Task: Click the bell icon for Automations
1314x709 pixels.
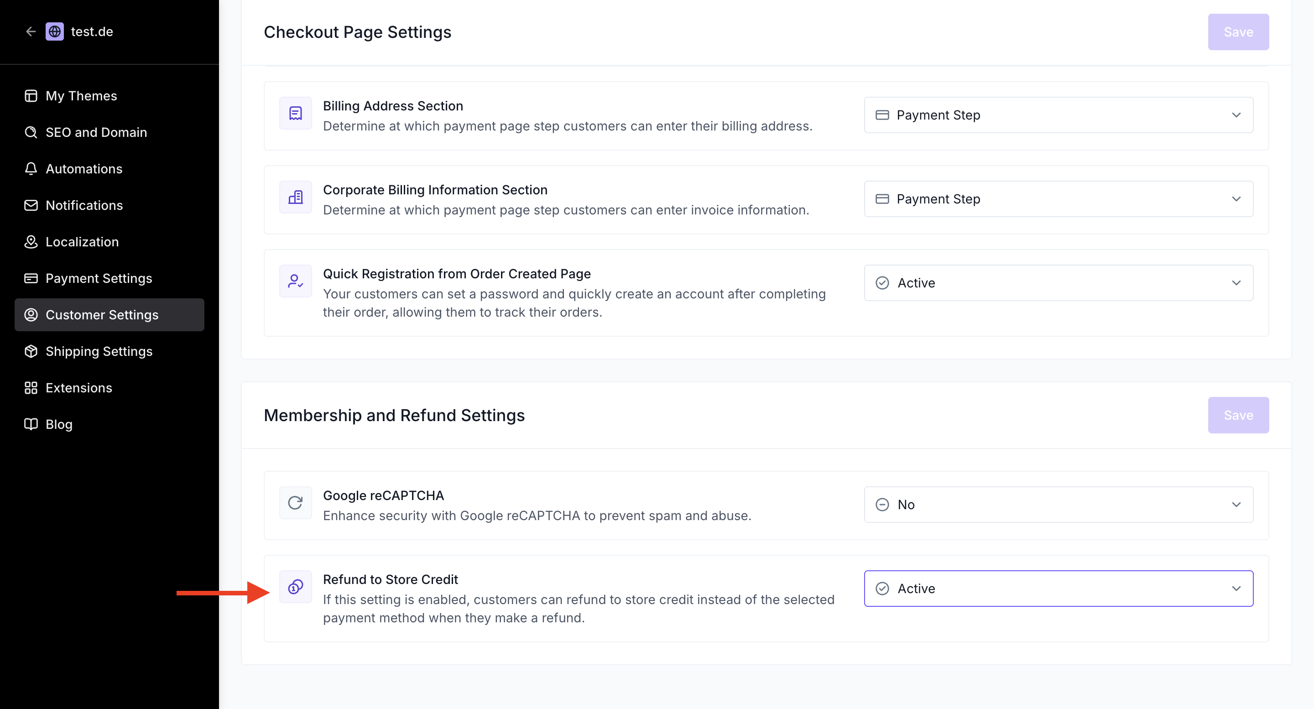Action: pyautogui.click(x=31, y=169)
